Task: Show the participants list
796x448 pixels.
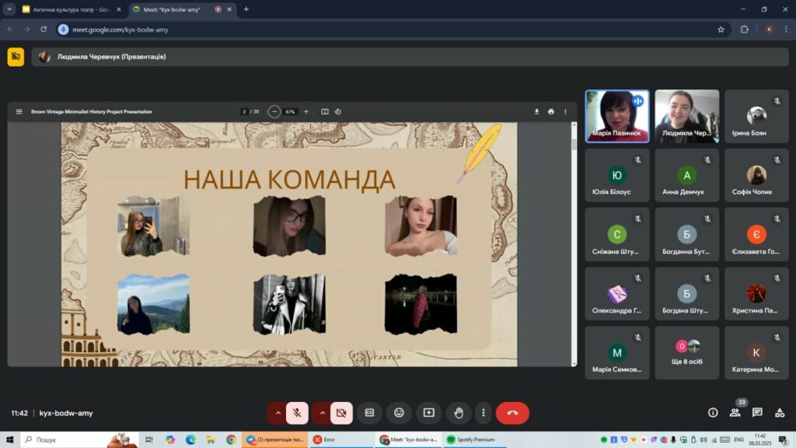Action: click(x=735, y=413)
